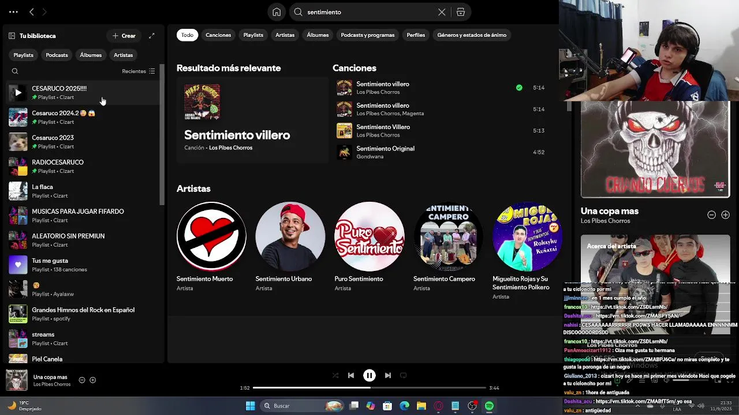Clear the search field with X
The image size is (739, 415).
tap(442, 12)
